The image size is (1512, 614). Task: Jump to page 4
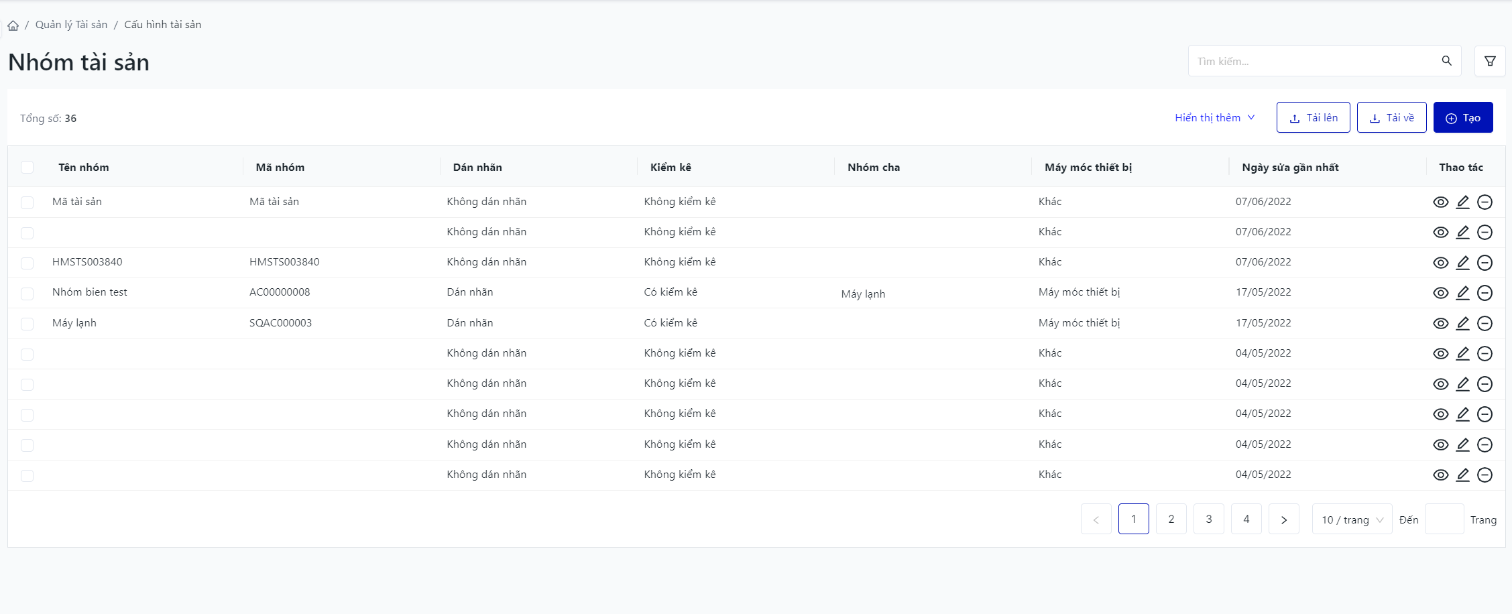(1246, 519)
